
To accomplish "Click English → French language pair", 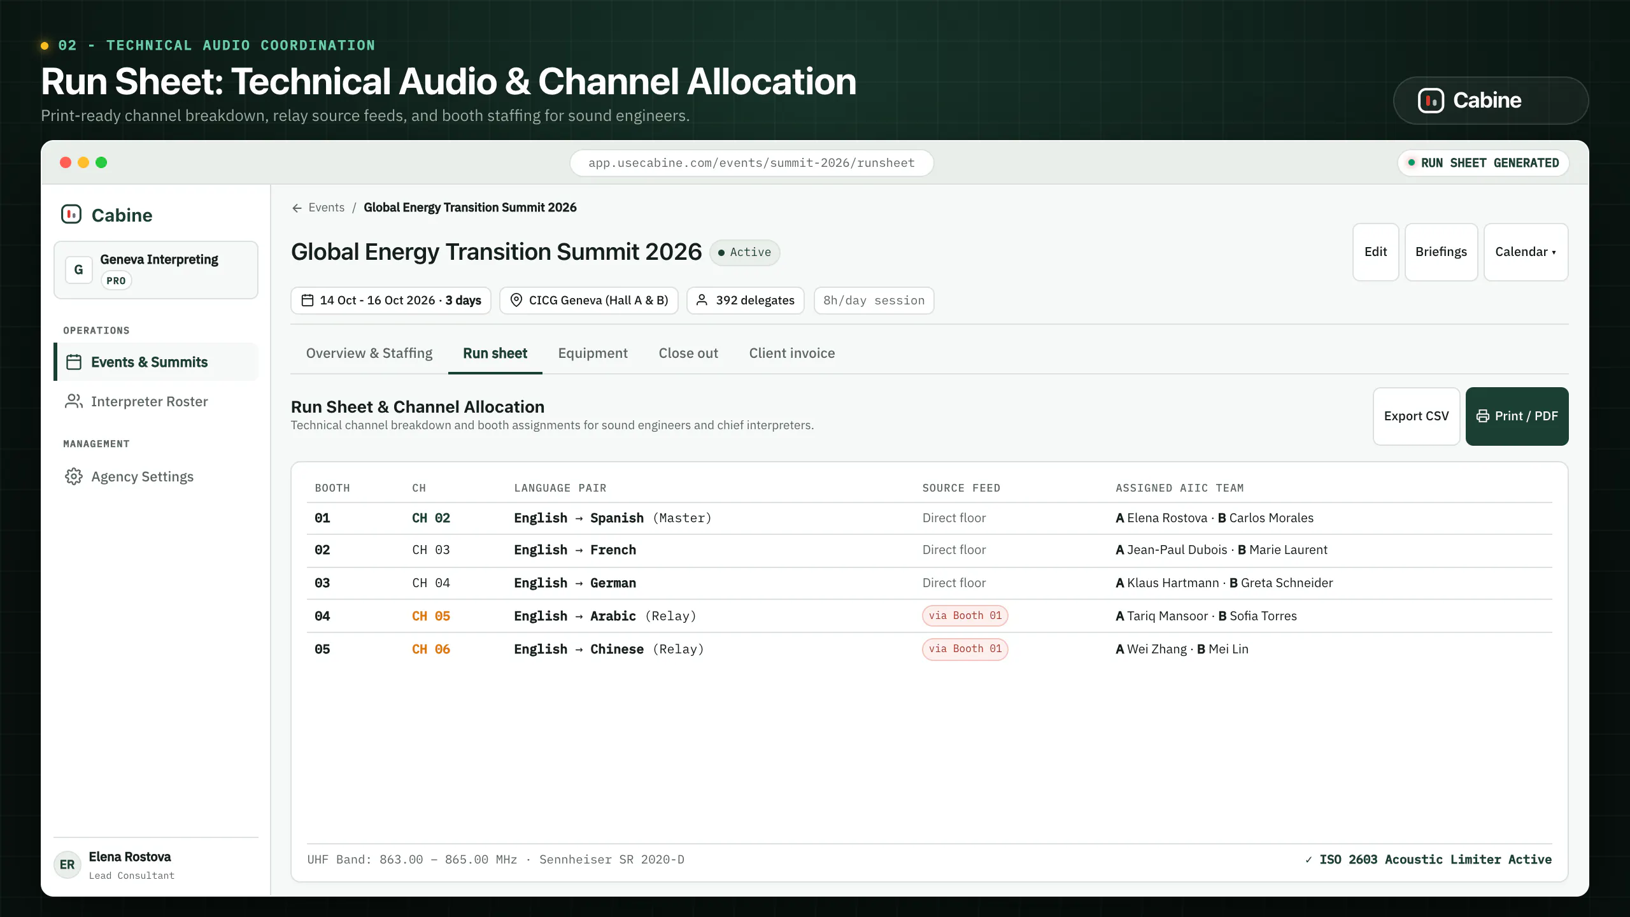I will [x=575, y=550].
